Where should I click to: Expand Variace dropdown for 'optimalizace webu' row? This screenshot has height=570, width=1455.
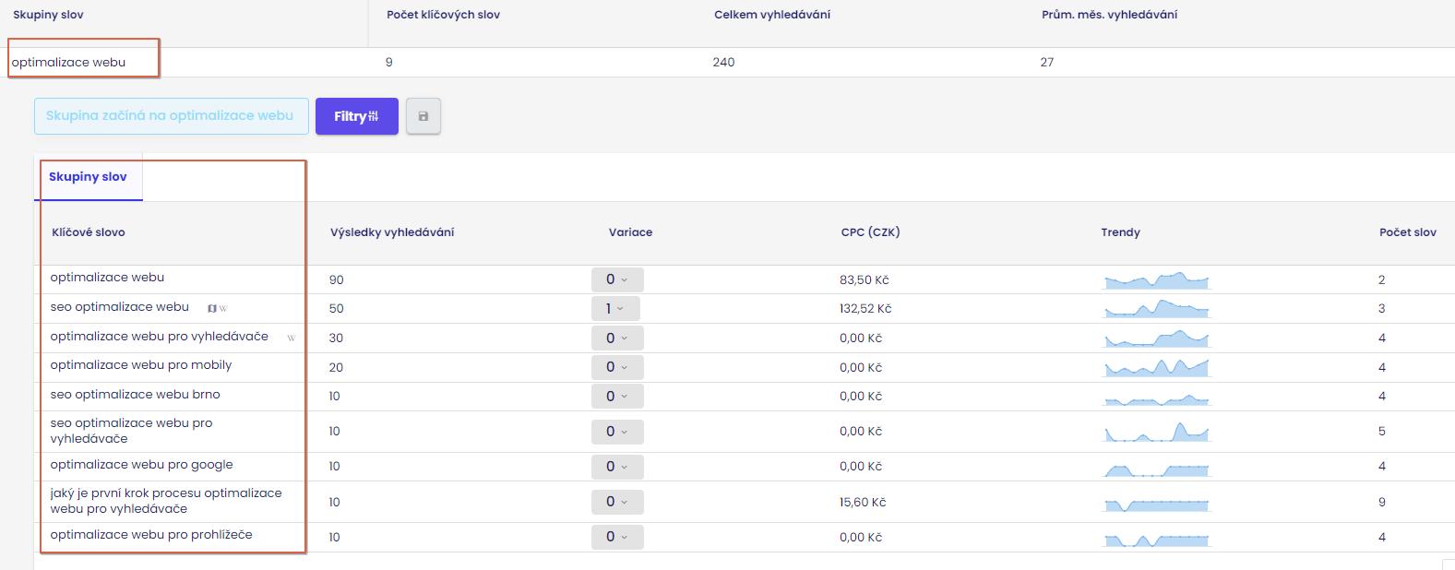tap(616, 279)
